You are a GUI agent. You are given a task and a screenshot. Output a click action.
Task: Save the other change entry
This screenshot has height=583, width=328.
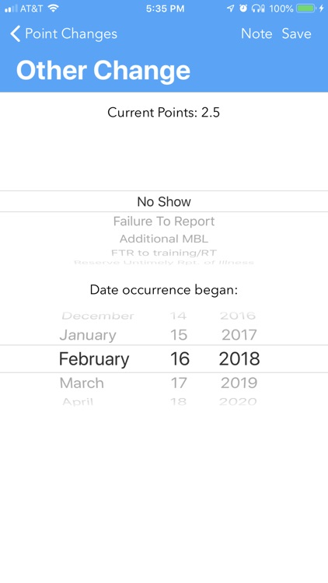coord(296,34)
